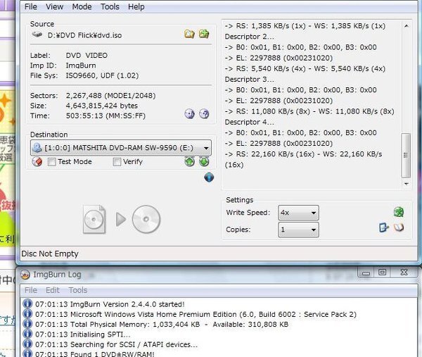Click the edit speed settings pencil icon

click(383, 227)
